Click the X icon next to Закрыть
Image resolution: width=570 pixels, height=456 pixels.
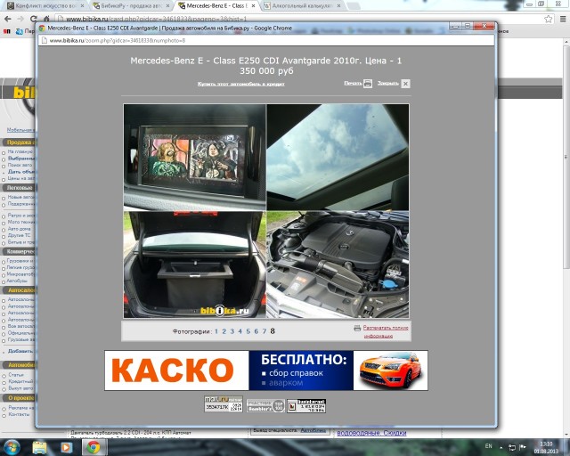(x=405, y=84)
